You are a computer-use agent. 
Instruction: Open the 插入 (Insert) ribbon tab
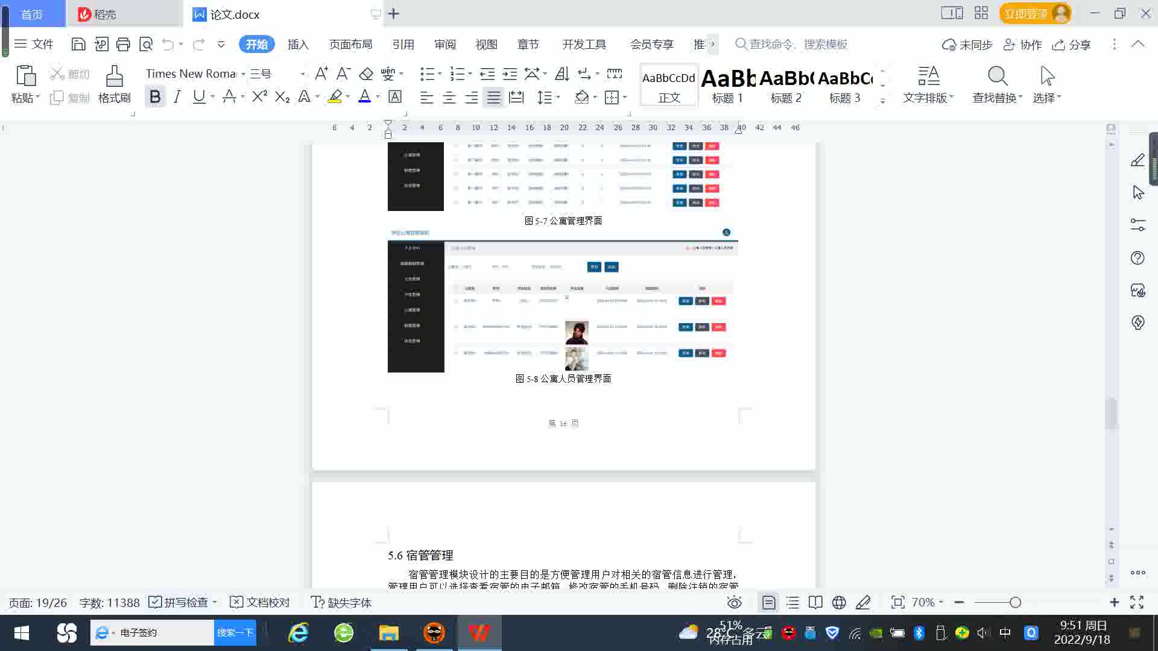[x=298, y=45]
